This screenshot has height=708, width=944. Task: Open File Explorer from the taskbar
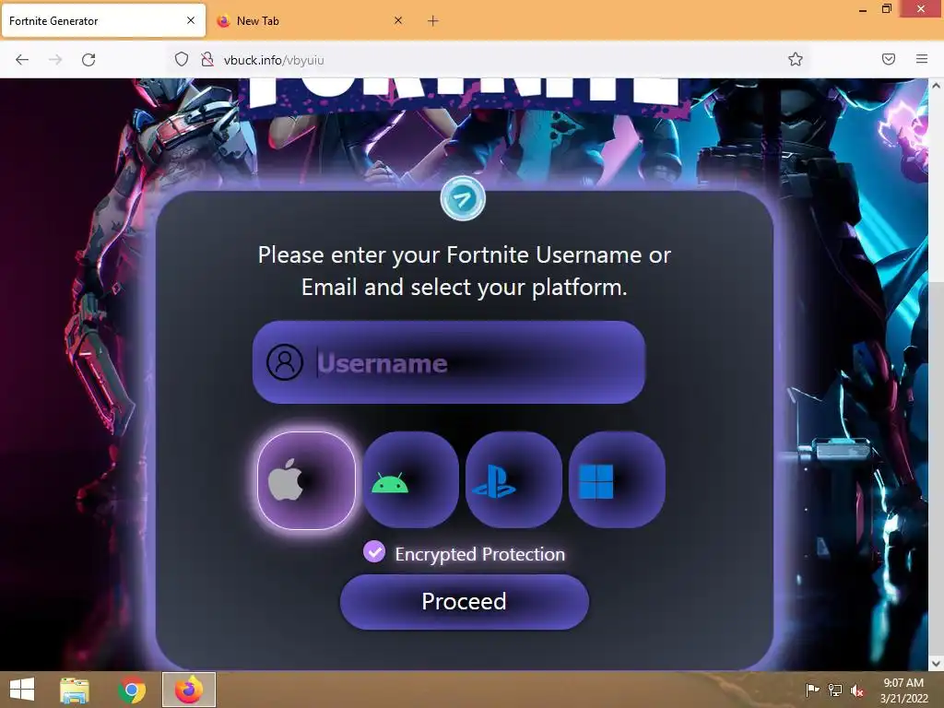[x=75, y=690]
